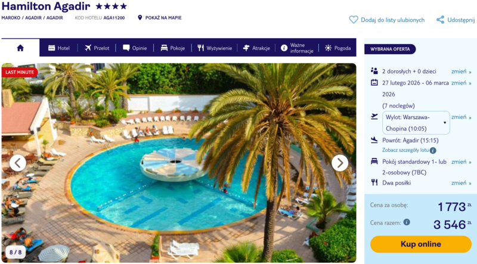The image size is (477, 264).
Task: Click the heart favorites icon
Action: coord(354,20)
